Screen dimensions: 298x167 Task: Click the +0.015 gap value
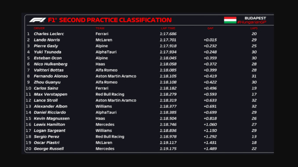pos(210,40)
